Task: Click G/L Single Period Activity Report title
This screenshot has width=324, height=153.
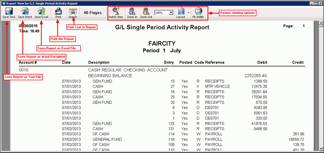Action: 162,27
